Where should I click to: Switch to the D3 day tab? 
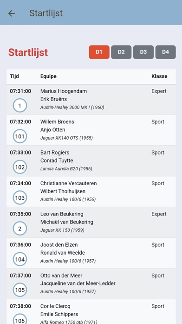[143, 52]
